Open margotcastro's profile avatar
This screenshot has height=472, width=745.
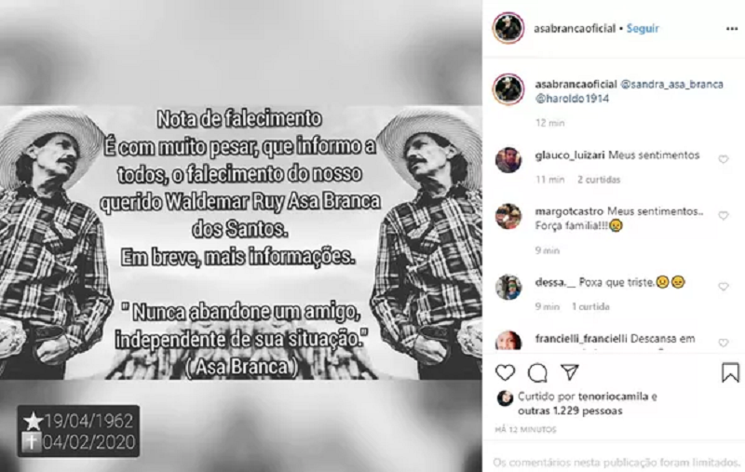point(508,217)
